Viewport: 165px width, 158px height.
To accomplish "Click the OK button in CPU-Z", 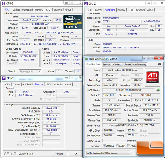I will pyautogui.click(x=76, y=154).
